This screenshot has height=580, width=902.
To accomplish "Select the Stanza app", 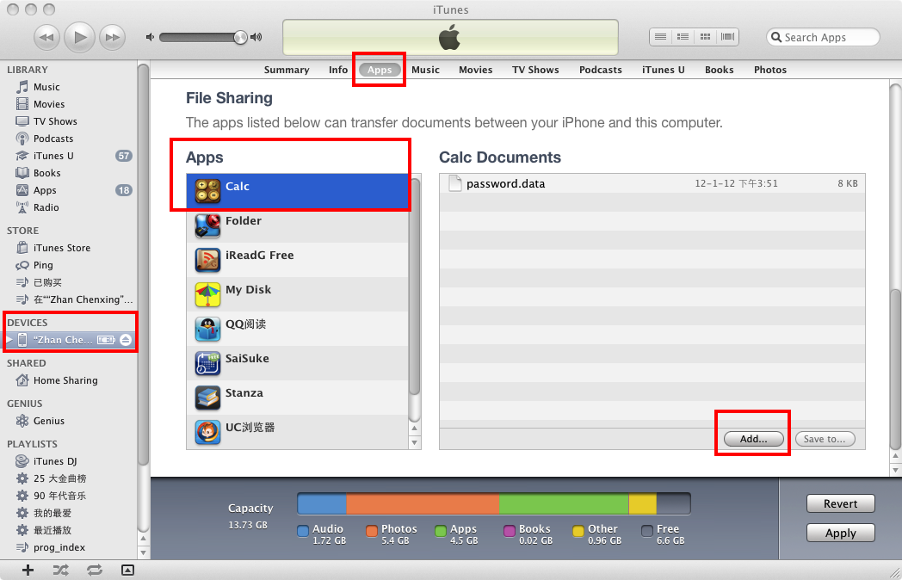I will click(298, 398).
